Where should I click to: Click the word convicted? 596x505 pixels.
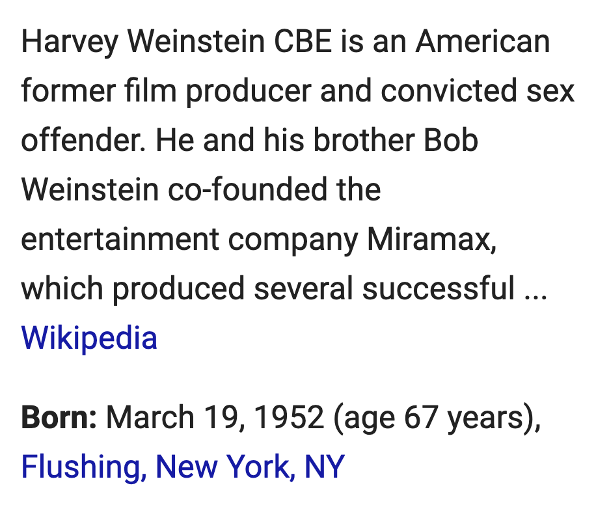(448, 91)
